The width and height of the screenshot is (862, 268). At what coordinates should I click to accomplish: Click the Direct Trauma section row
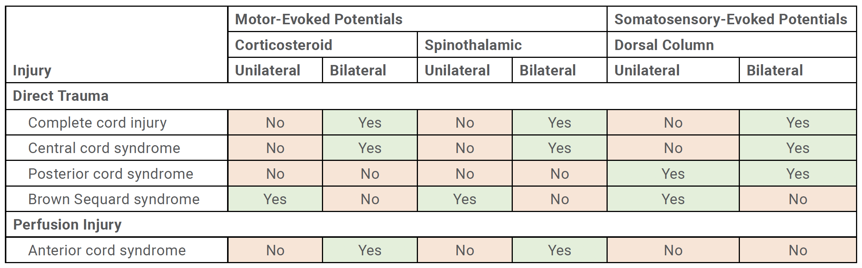(x=431, y=96)
